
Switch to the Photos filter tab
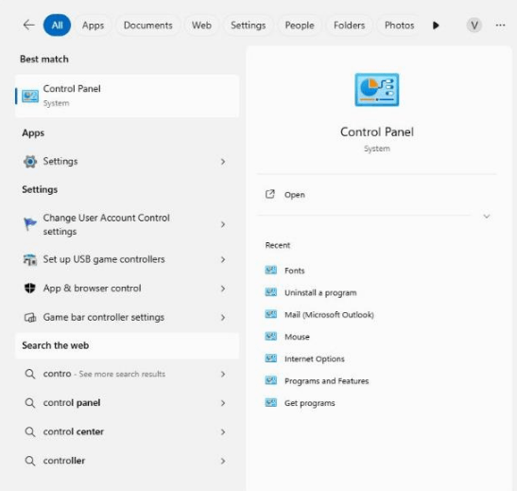coord(399,26)
